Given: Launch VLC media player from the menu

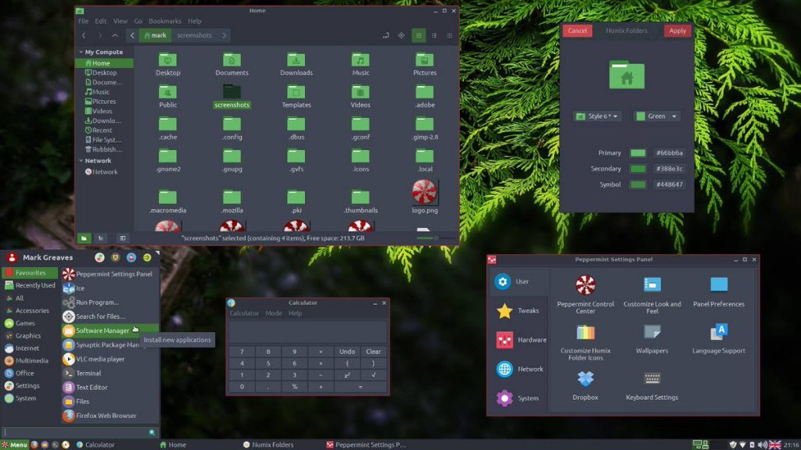Looking at the screenshot, I should [100, 359].
